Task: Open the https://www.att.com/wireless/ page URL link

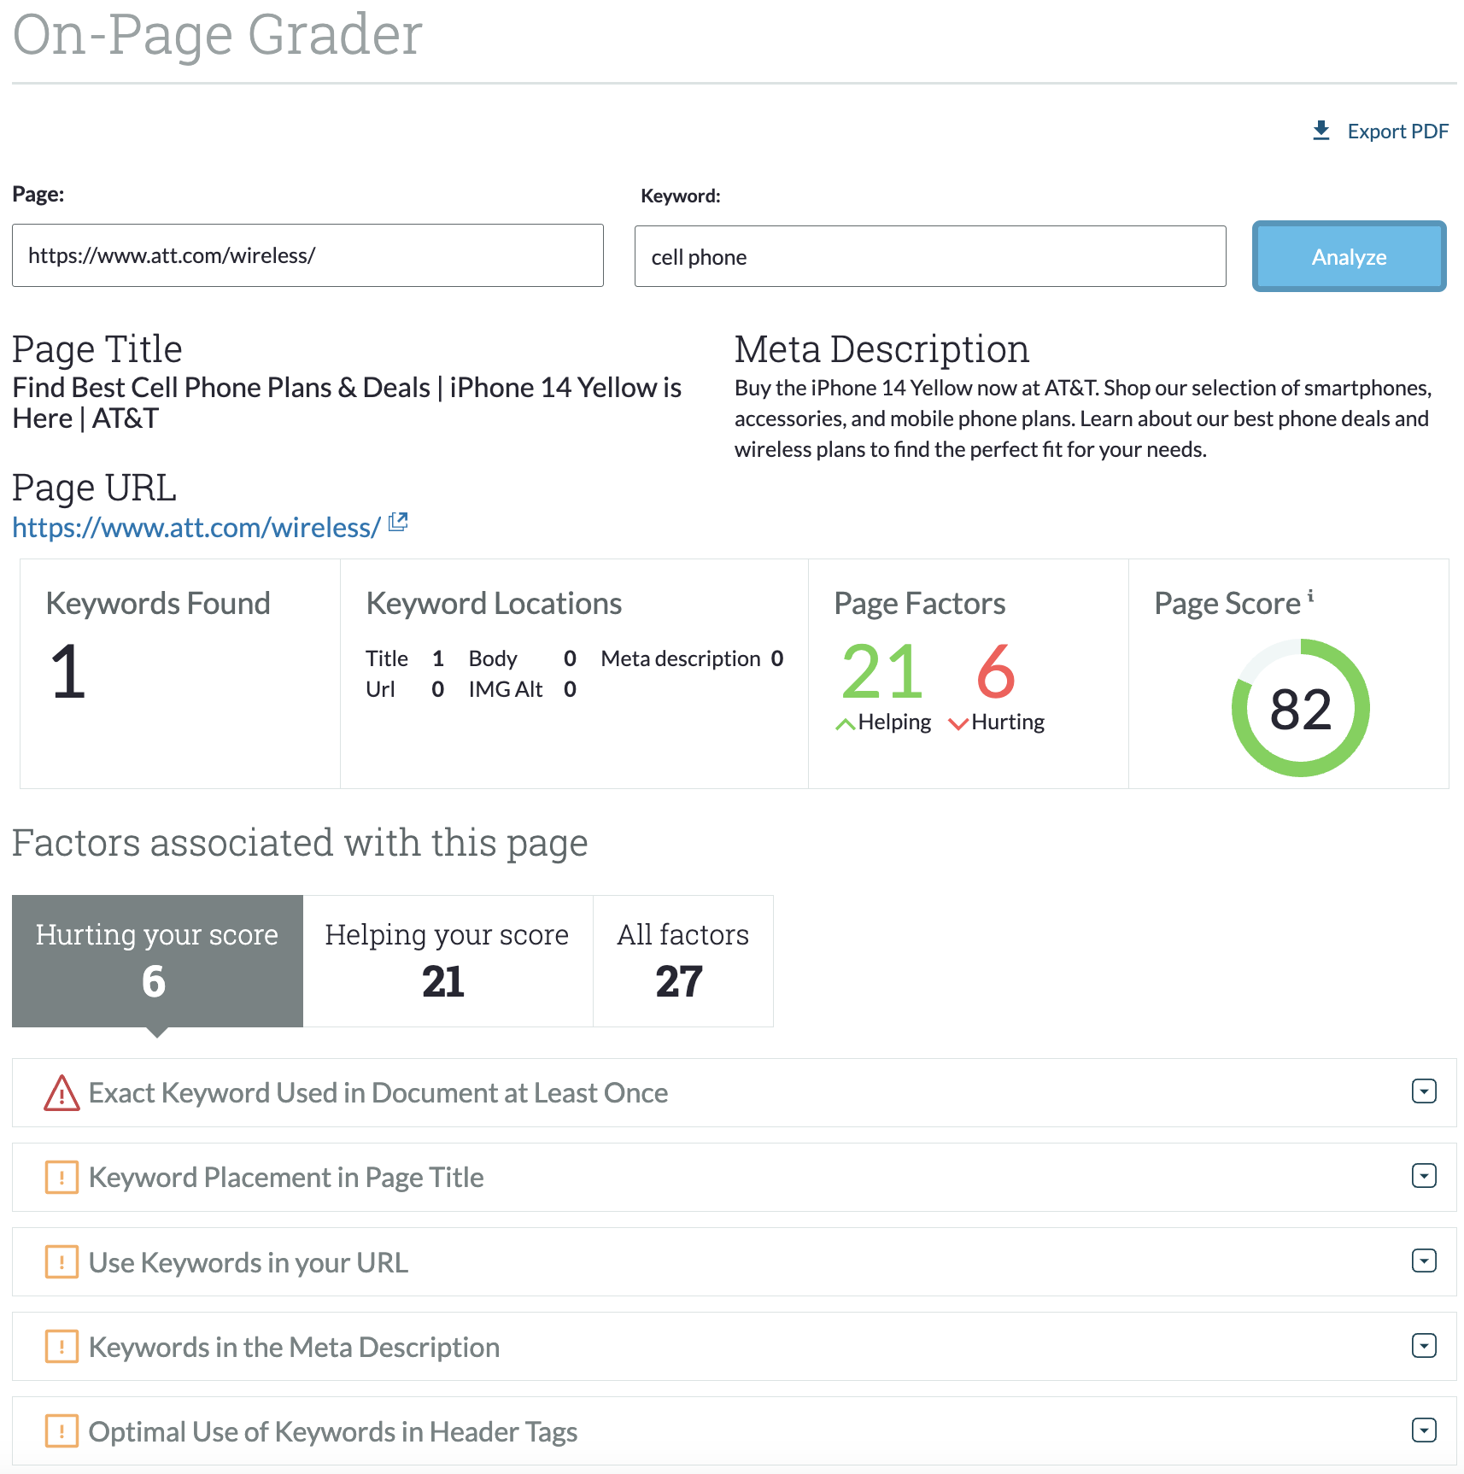Action: tap(195, 528)
